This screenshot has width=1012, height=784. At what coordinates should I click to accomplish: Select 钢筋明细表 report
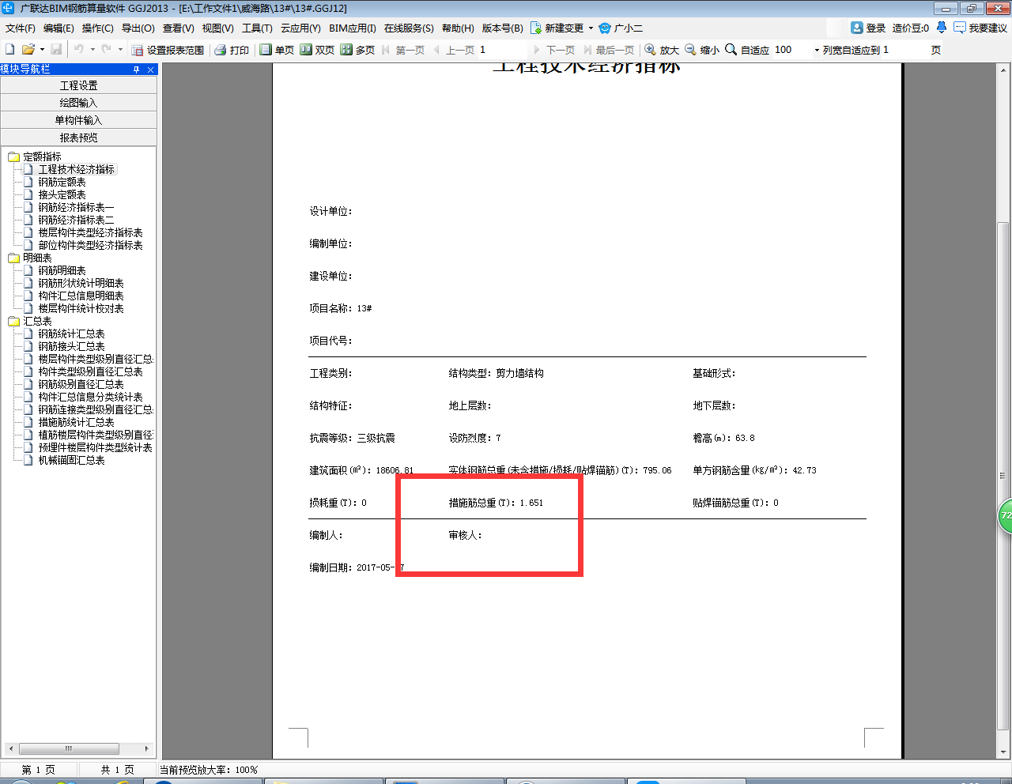[x=62, y=271]
